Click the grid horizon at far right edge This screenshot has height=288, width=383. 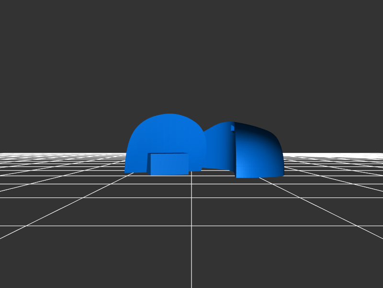click(x=378, y=154)
